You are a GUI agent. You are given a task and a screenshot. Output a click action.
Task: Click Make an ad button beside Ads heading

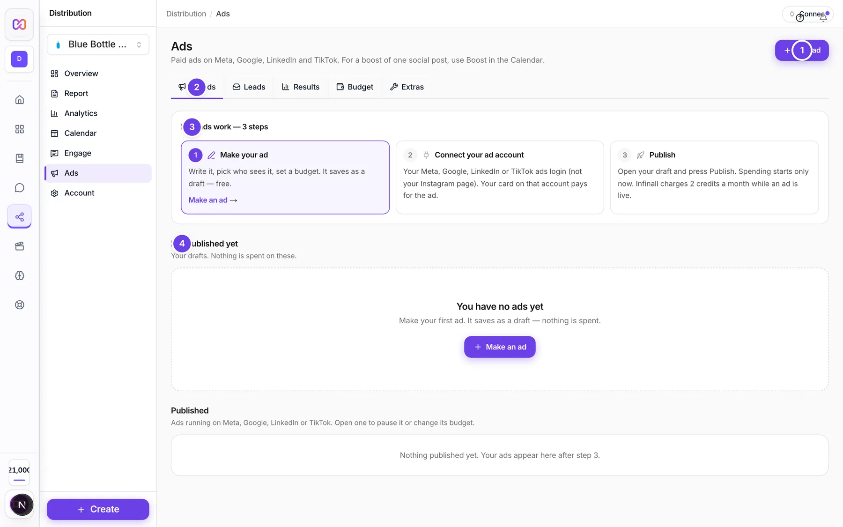pyautogui.click(x=802, y=50)
